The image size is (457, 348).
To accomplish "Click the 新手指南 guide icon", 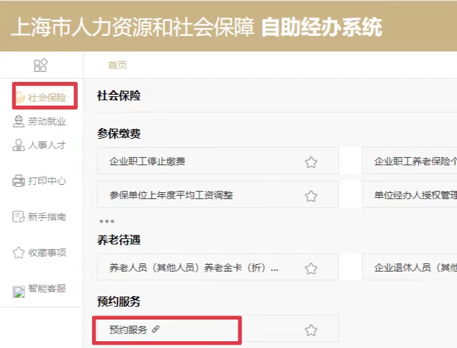I will (19, 217).
